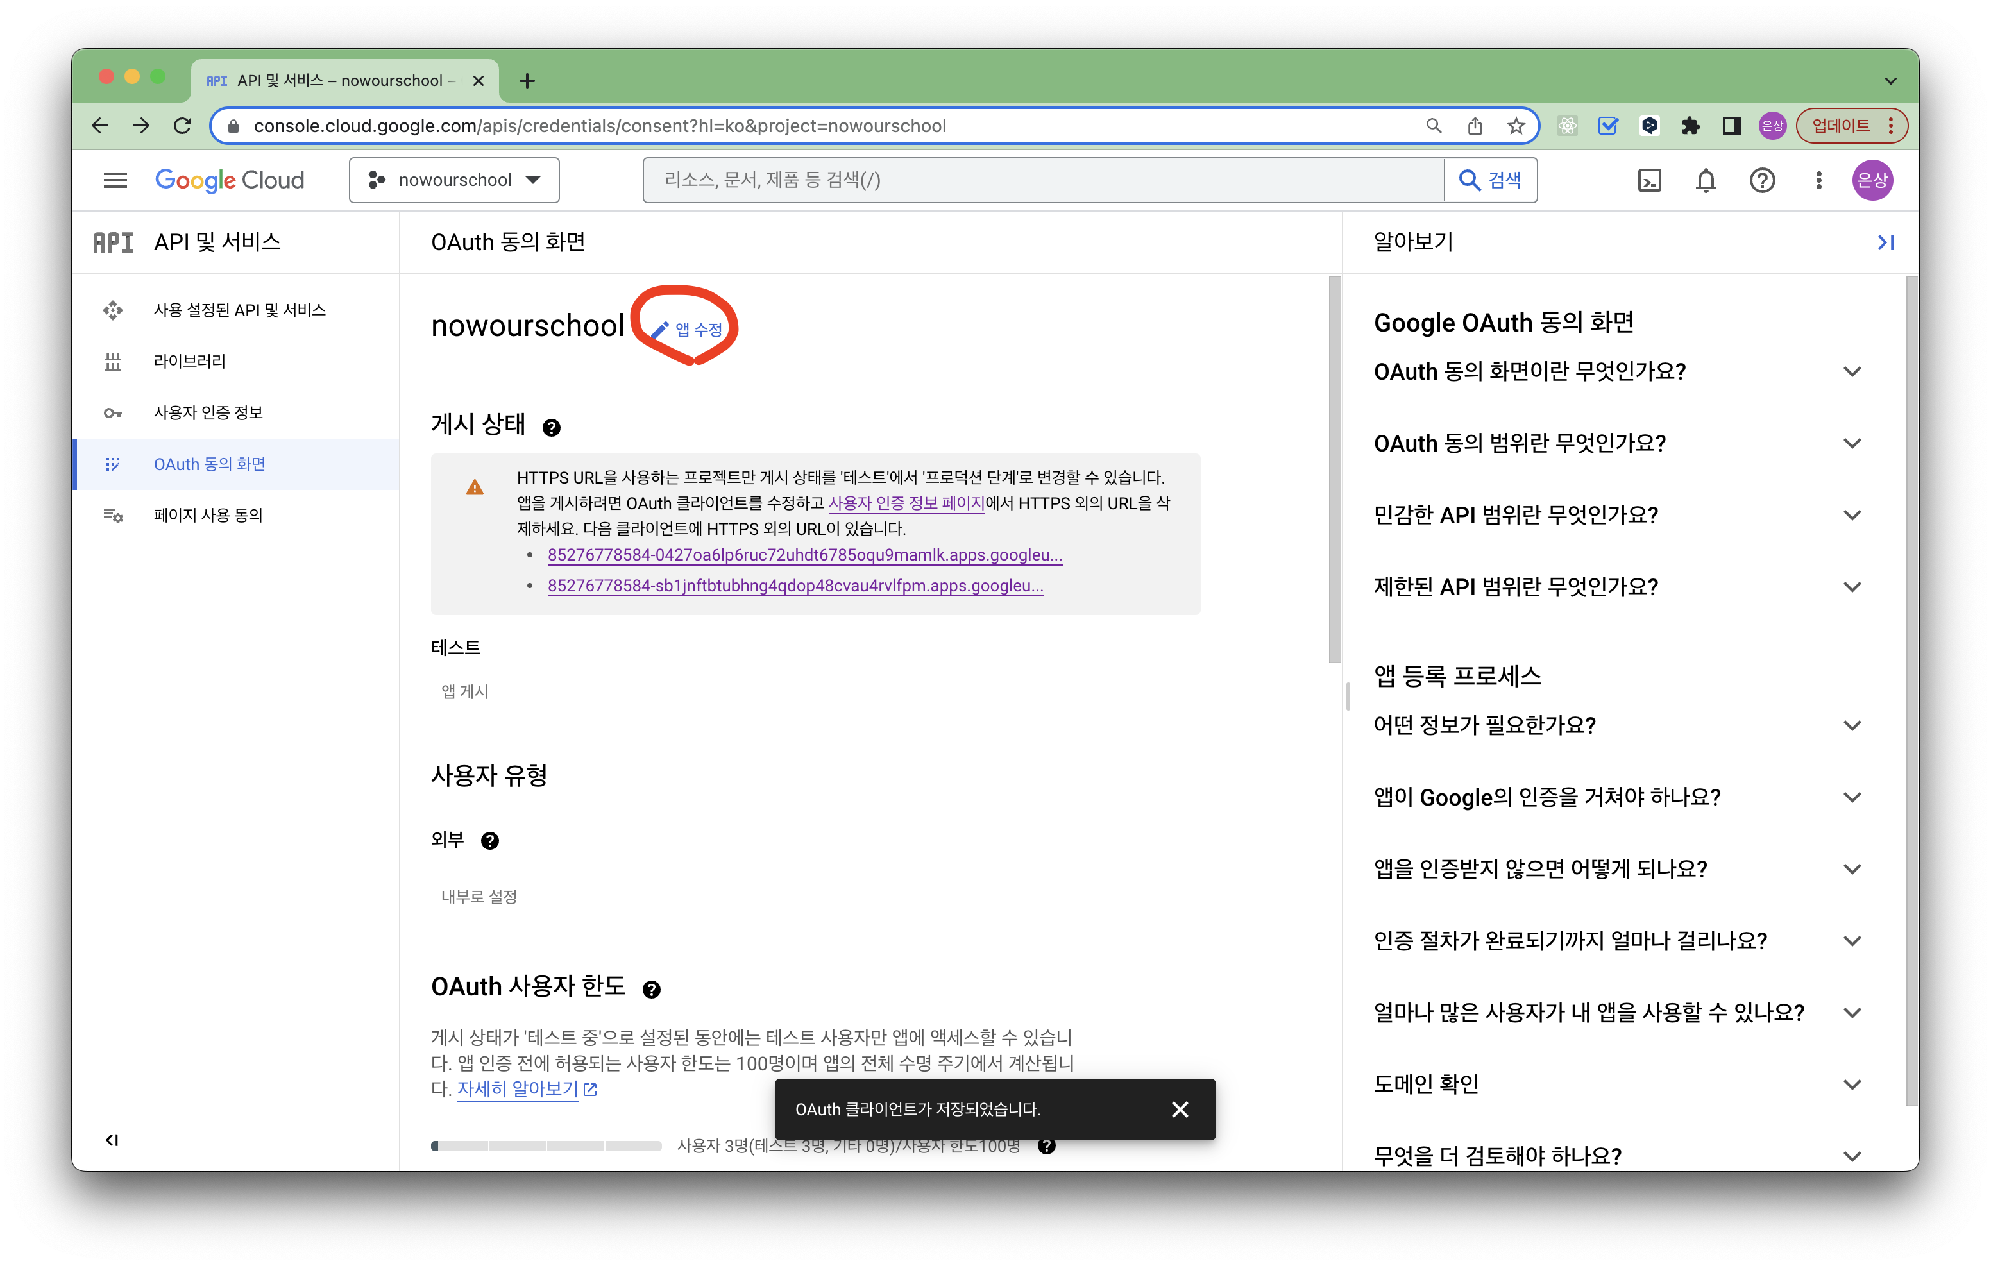Open the purple account avatar in console header
Viewport: 1991px width, 1266px height.
coord(1873,180)
